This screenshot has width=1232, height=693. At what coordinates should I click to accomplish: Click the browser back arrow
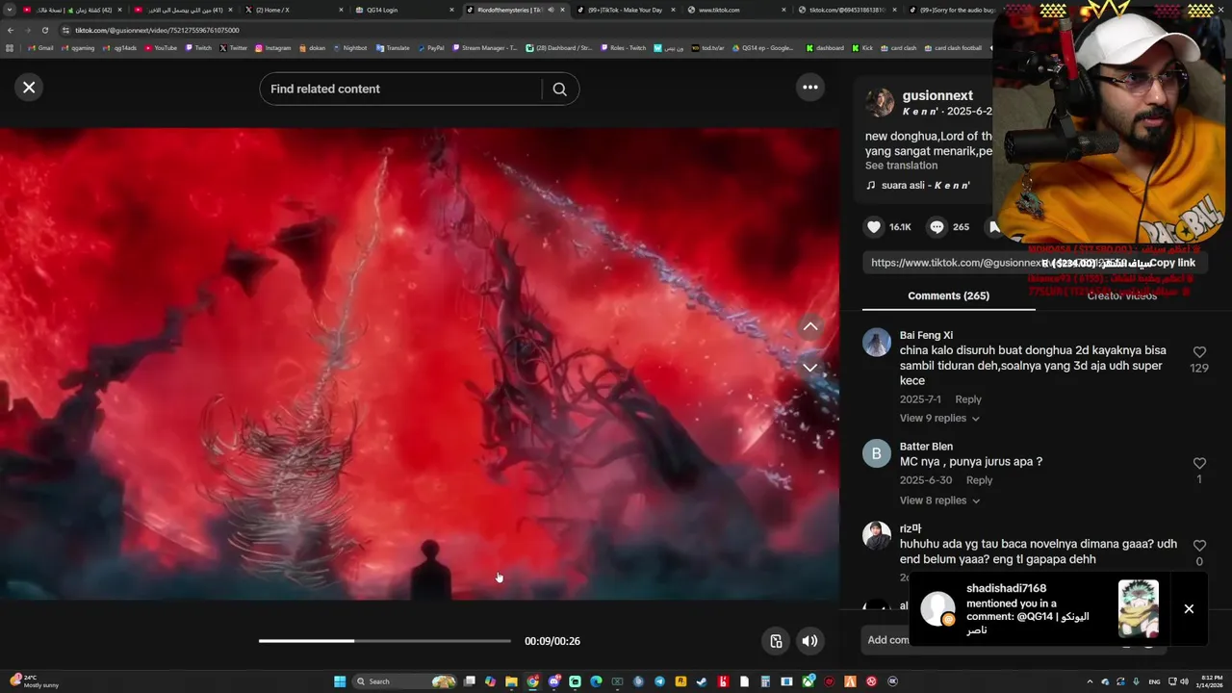[x=11, y=30]
